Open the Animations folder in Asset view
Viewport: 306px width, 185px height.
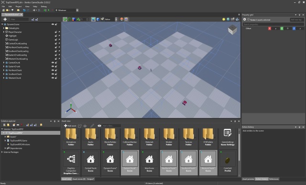(71, 137)
